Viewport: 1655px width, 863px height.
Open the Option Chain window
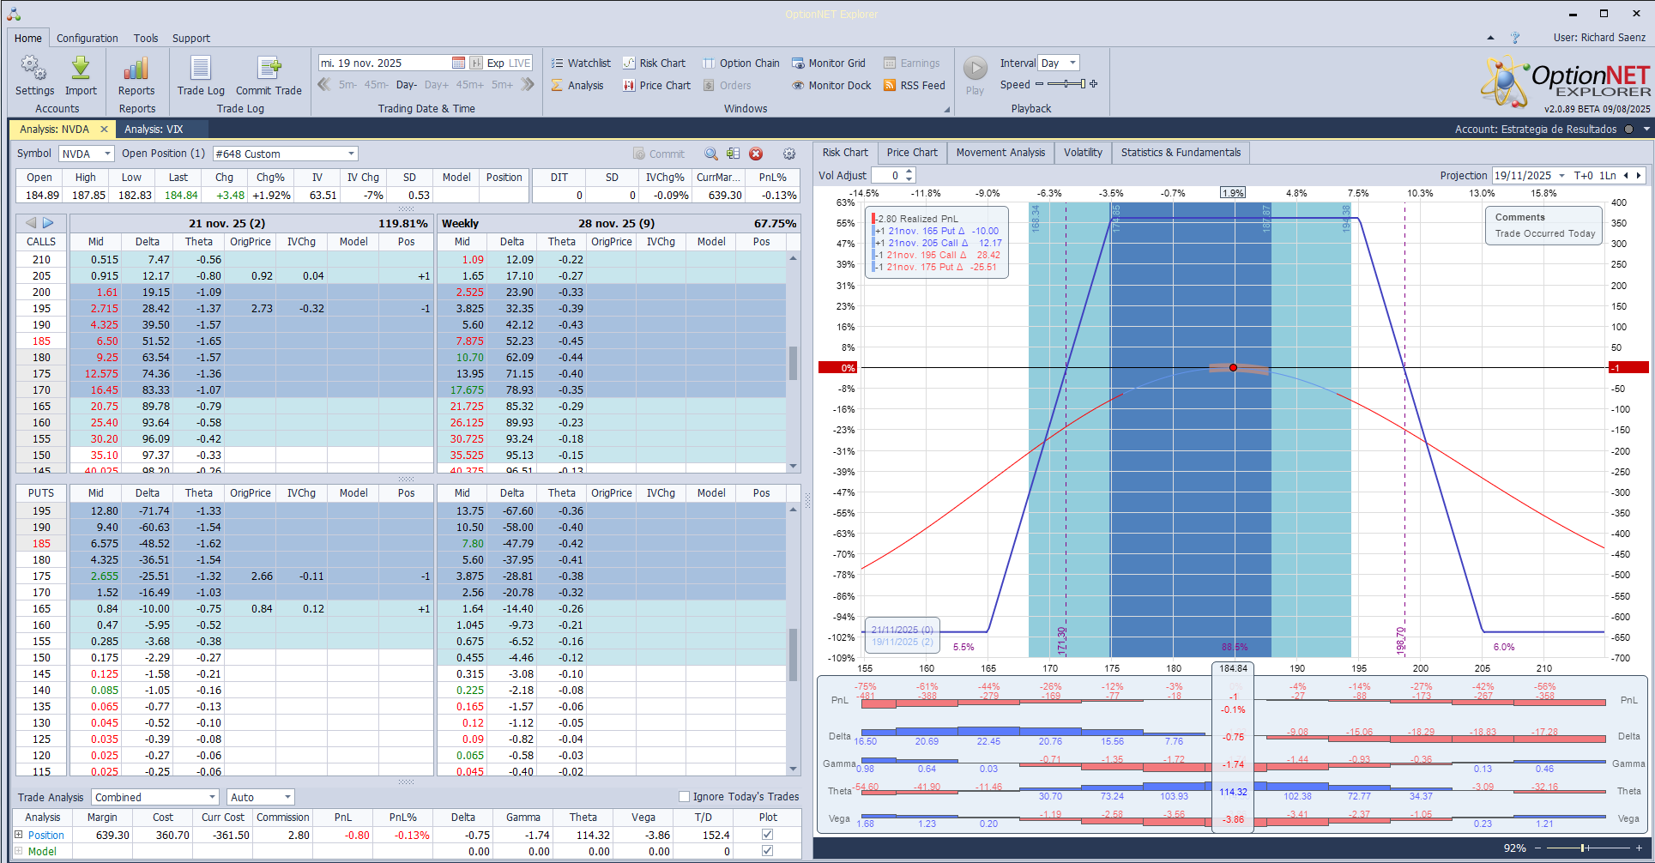pos(741,63)
